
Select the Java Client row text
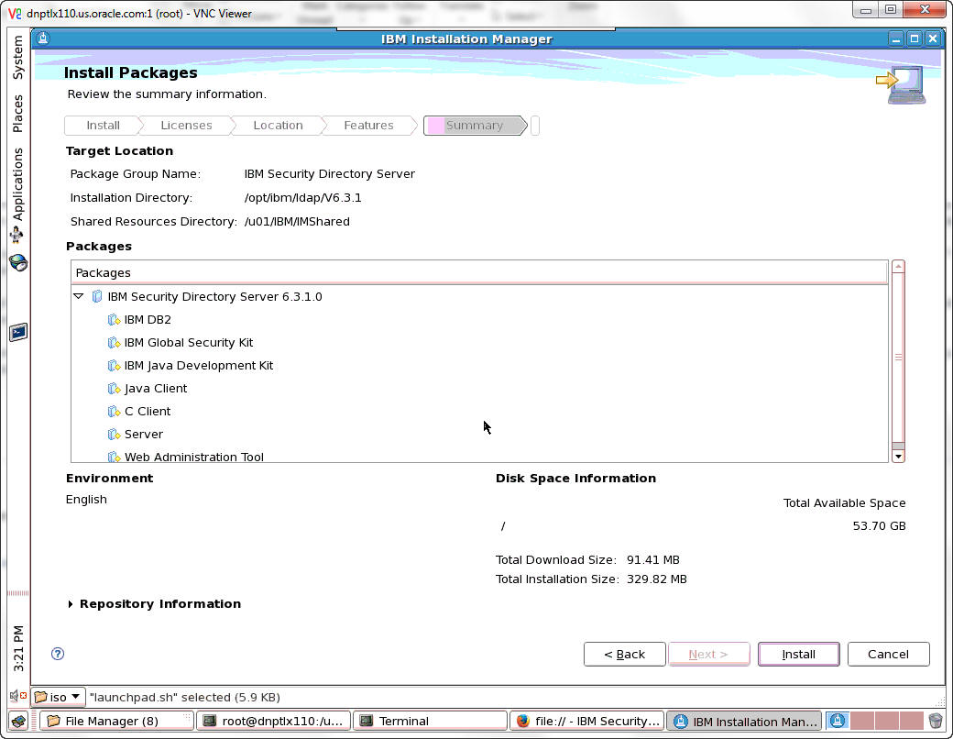[156, 388]
